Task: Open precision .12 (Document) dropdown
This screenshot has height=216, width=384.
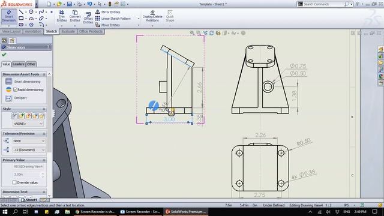Action: [29, 150]
